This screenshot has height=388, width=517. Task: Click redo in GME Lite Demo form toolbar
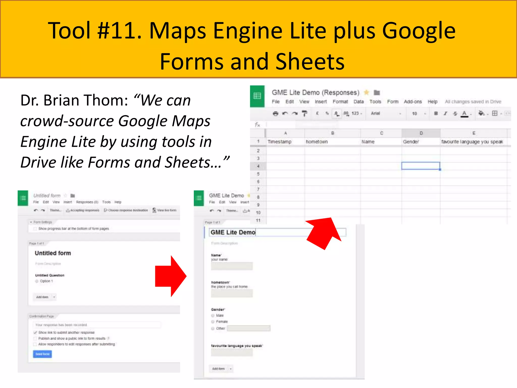(x=219, y=210)
